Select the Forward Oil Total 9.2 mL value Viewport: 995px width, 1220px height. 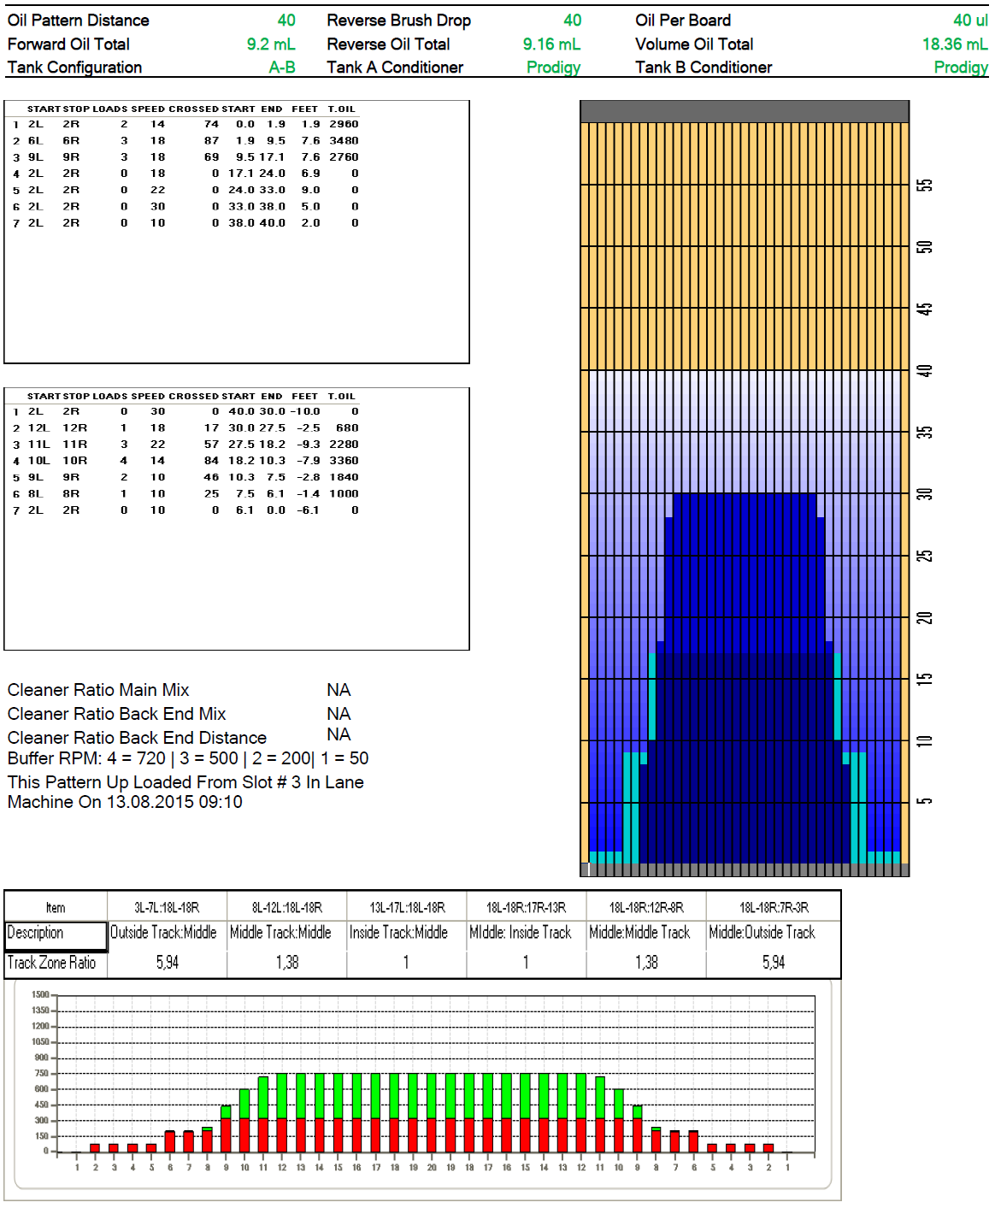271,44
